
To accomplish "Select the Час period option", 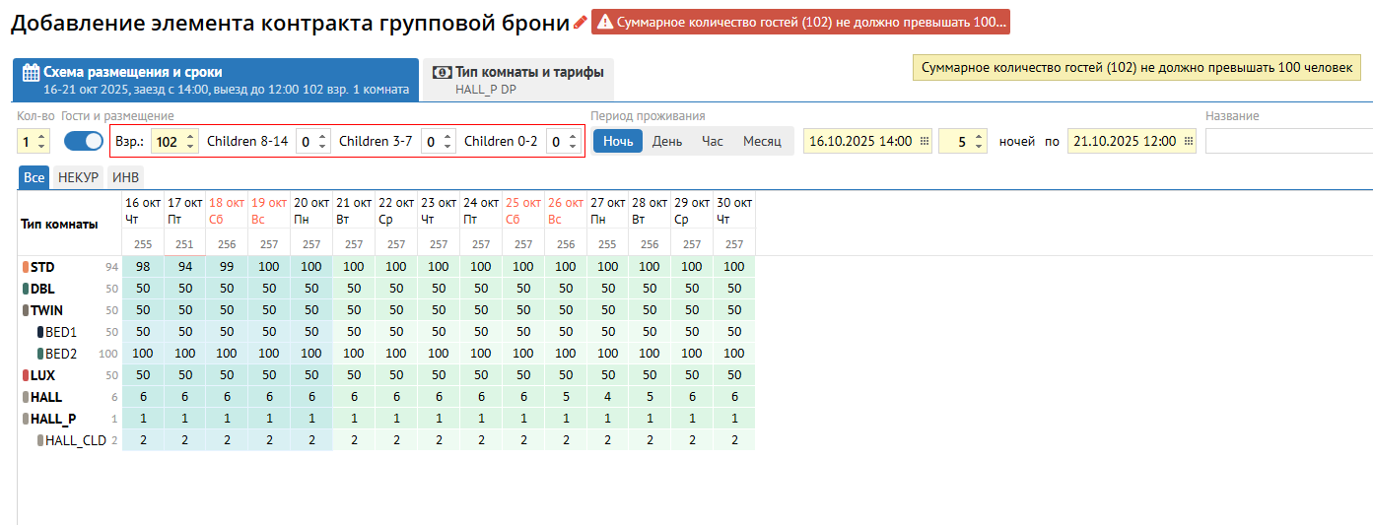I will pyautogui.click(x=713, y=141).
